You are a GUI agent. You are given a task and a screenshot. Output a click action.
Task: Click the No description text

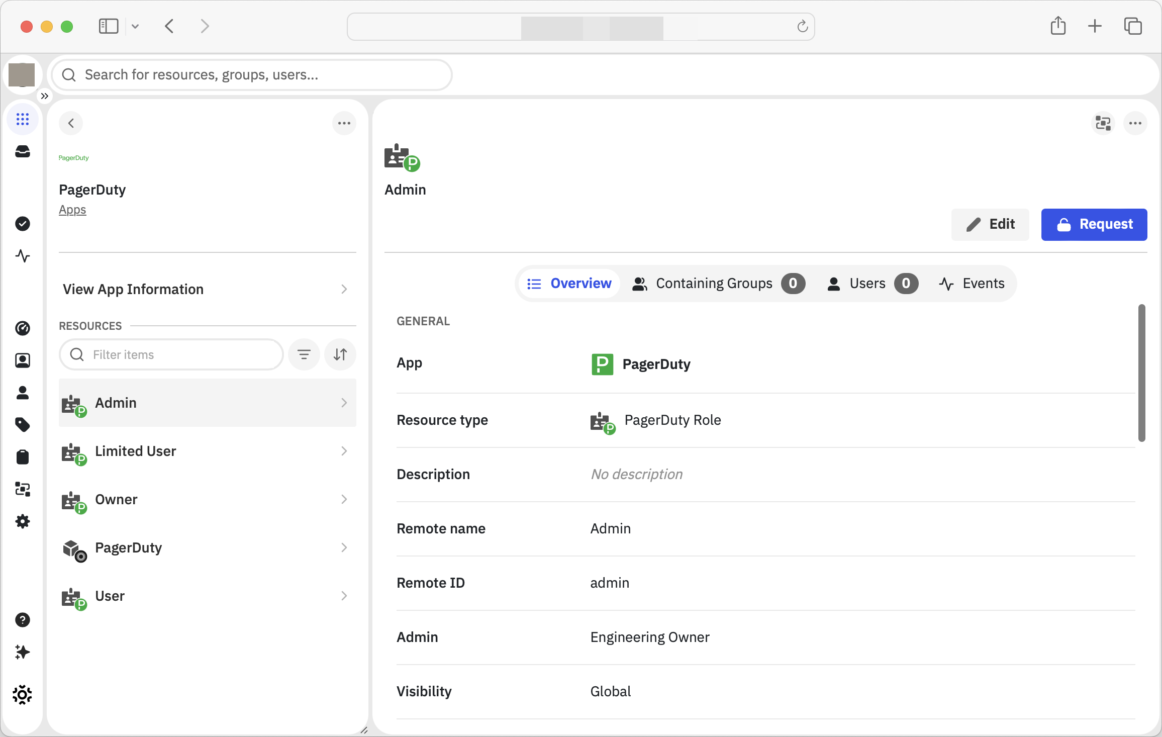coord(637,474)
